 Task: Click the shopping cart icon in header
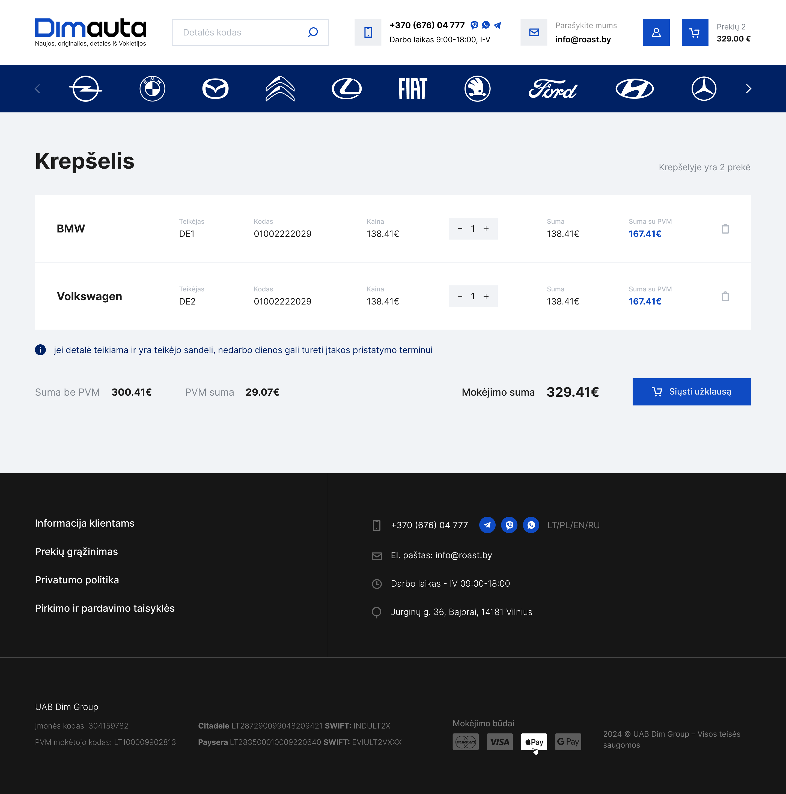[x=695, y=32]
